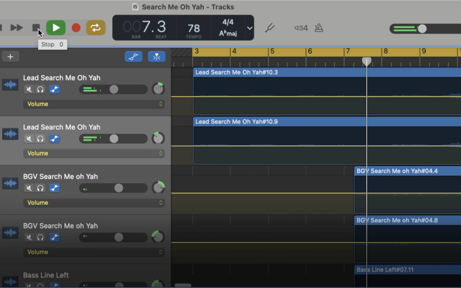Open second Lead track Volume automation dropdown
The width and height of the screenshot is (461, 288).
click(x=94, y=154)
